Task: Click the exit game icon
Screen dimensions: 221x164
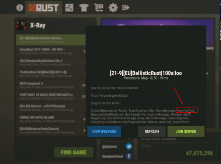Action: [126, 7]
